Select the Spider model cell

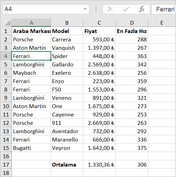click(67, 56)
